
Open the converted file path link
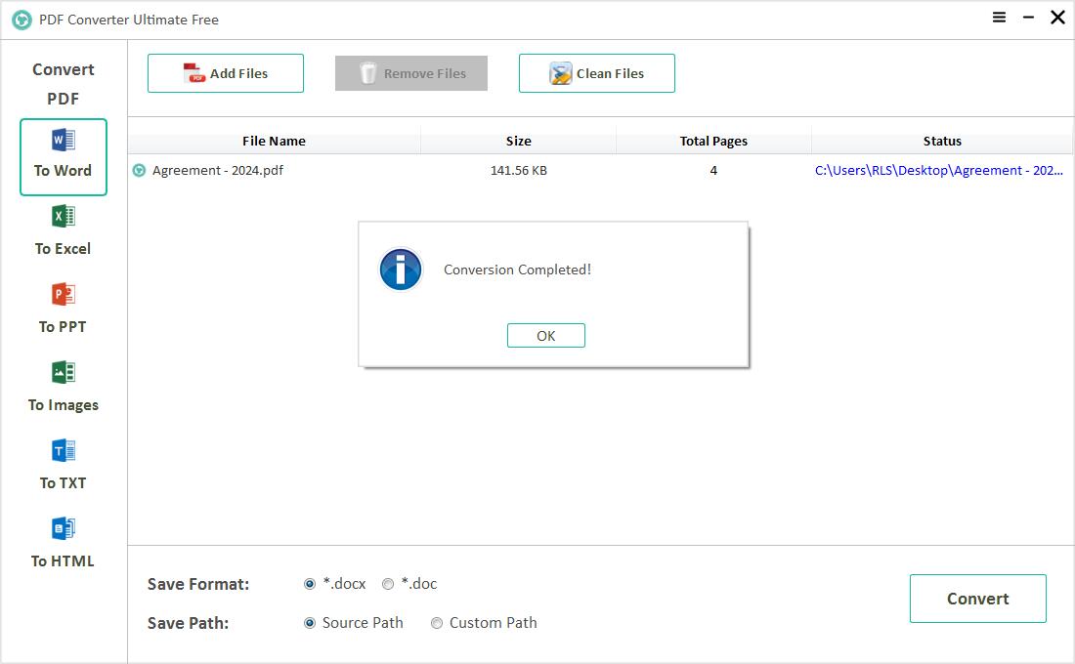938,170
